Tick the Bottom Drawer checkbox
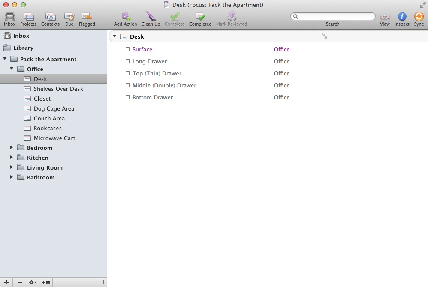Viewport: 428px width, 287px height. [x=127, y=97]
